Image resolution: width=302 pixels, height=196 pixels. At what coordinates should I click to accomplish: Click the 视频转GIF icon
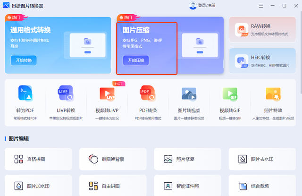click(x=230, y=94)
